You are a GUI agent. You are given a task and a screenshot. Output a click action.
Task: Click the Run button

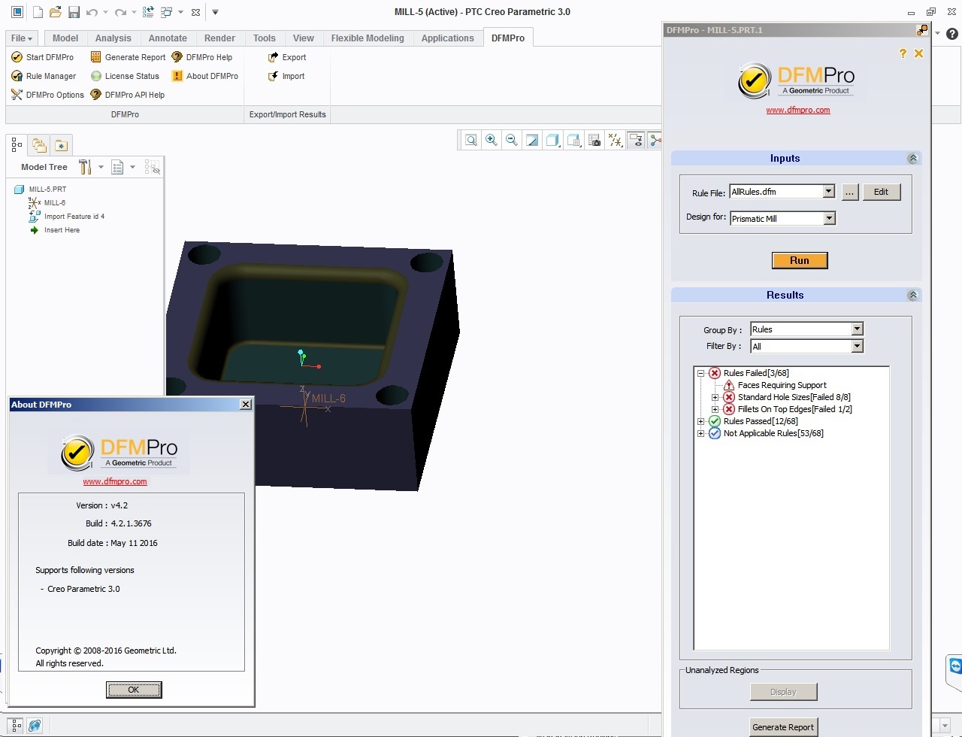pyautogui.click(x=800, y=260)
